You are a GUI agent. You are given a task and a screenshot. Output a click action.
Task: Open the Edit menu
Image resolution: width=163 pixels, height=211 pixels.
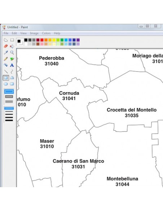click(x=14, y=33)
